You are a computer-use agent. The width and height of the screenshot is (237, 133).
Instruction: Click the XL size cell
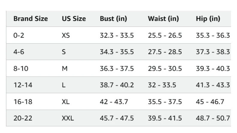[66, 102]
